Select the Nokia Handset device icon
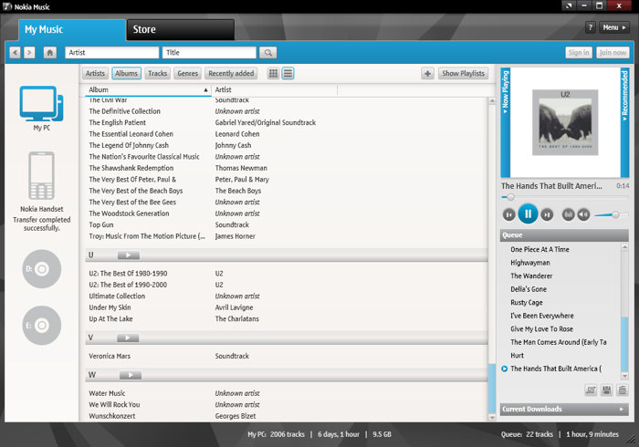Viewport: 639px width, 447px height. 41,175
